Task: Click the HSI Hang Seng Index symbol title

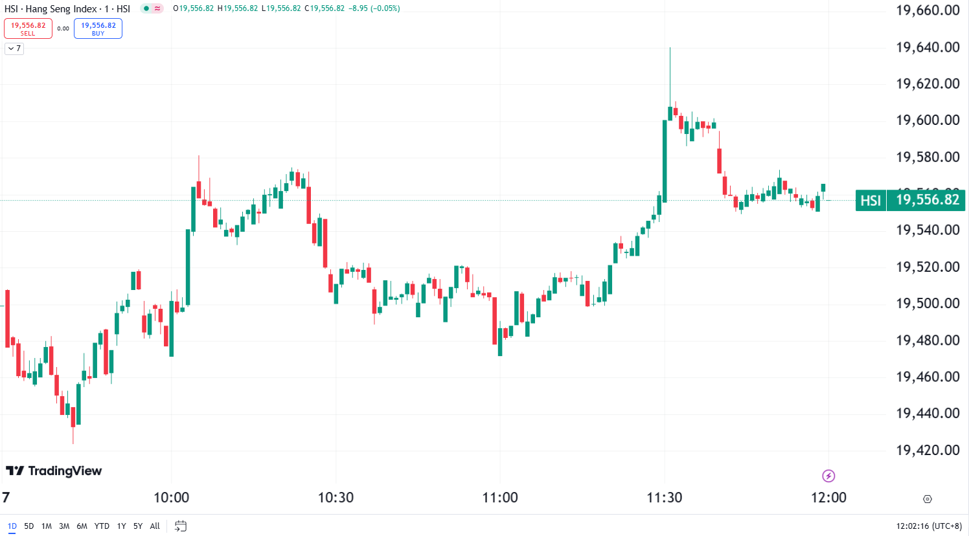Action: 67,8
